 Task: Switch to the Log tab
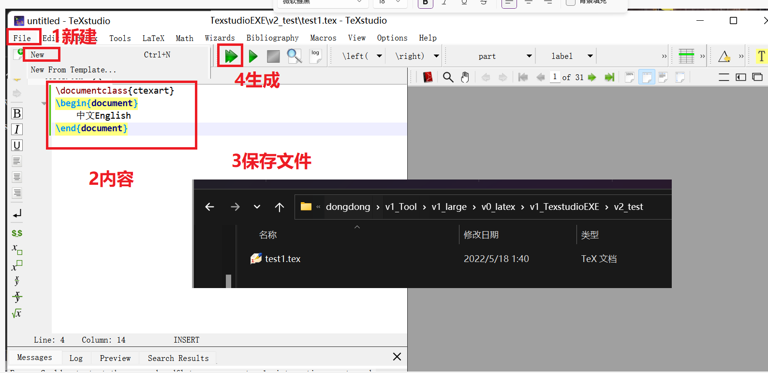pos(76,358)
